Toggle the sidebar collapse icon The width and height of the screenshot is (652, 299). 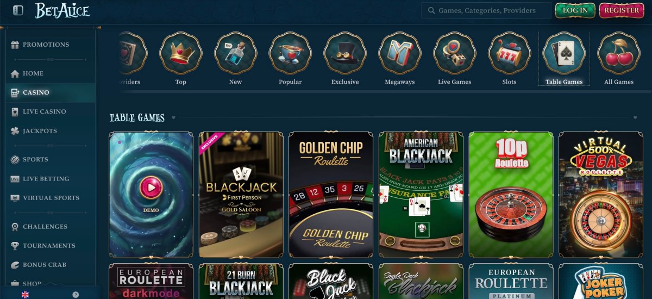tap(18, 10)
